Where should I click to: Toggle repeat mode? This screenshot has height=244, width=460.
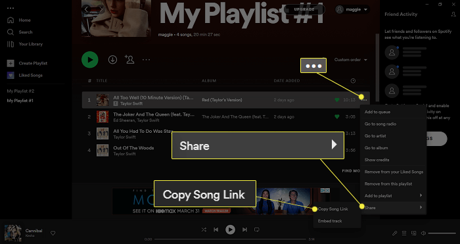257,230
